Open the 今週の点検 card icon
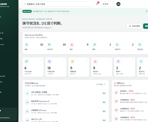Viewport: 148px width, 122px height. pos(50,62)
